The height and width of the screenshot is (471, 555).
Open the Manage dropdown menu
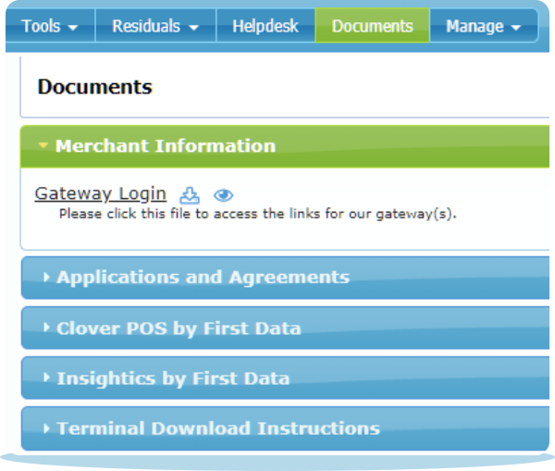(482, 26)
